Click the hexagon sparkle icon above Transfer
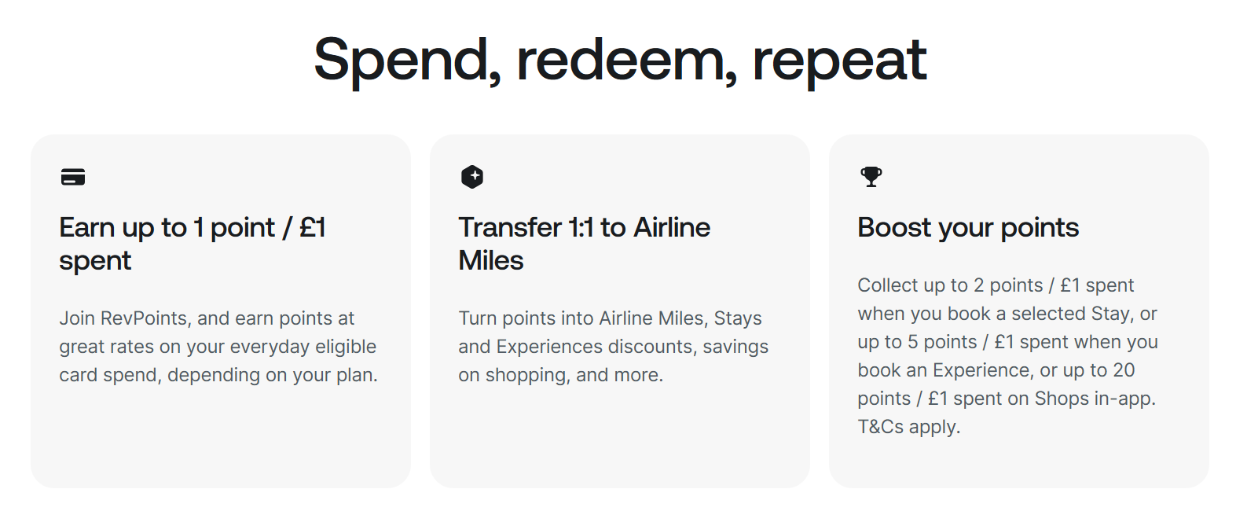This screenshot has height=522, width=1236. coord(472,177)
